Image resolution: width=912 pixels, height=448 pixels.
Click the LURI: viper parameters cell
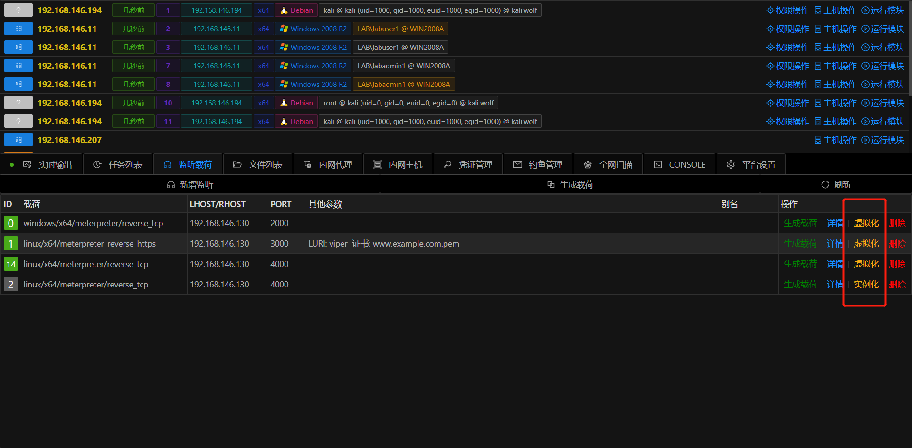512,243
